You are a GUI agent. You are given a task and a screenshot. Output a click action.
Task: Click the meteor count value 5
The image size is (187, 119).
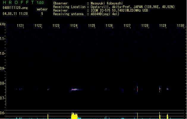[x=42, y=14]
